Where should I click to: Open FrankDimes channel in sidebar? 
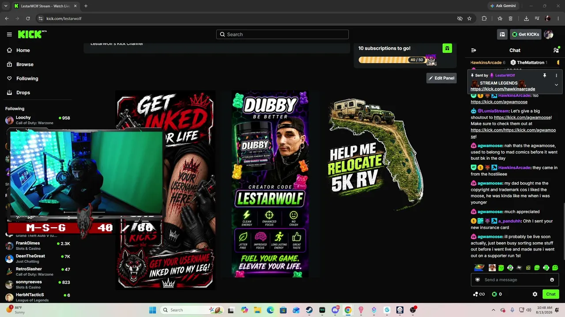coord(38,246)
